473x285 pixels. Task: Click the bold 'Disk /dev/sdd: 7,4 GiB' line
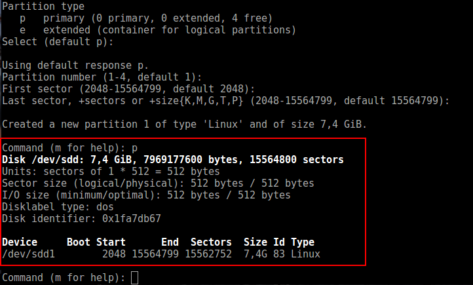point(173,160)
